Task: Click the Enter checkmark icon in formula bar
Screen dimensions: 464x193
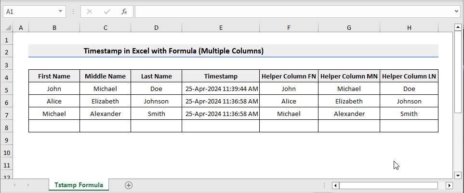Action: click(107, 11)
